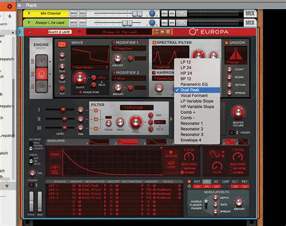The width and height of the screenshot is (286, 226).
Task: Click the Unison COUNT knob
Action: point(229,69)
